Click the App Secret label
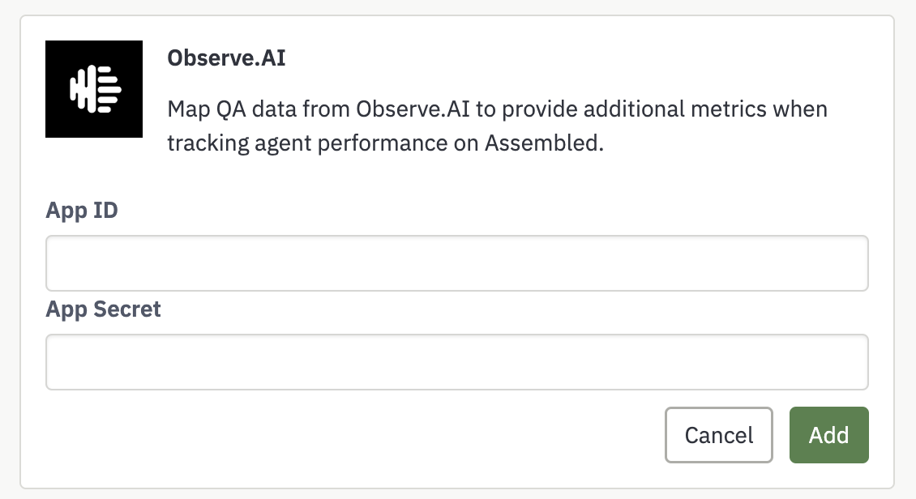916x499 pixels. [x=103, y=309]
